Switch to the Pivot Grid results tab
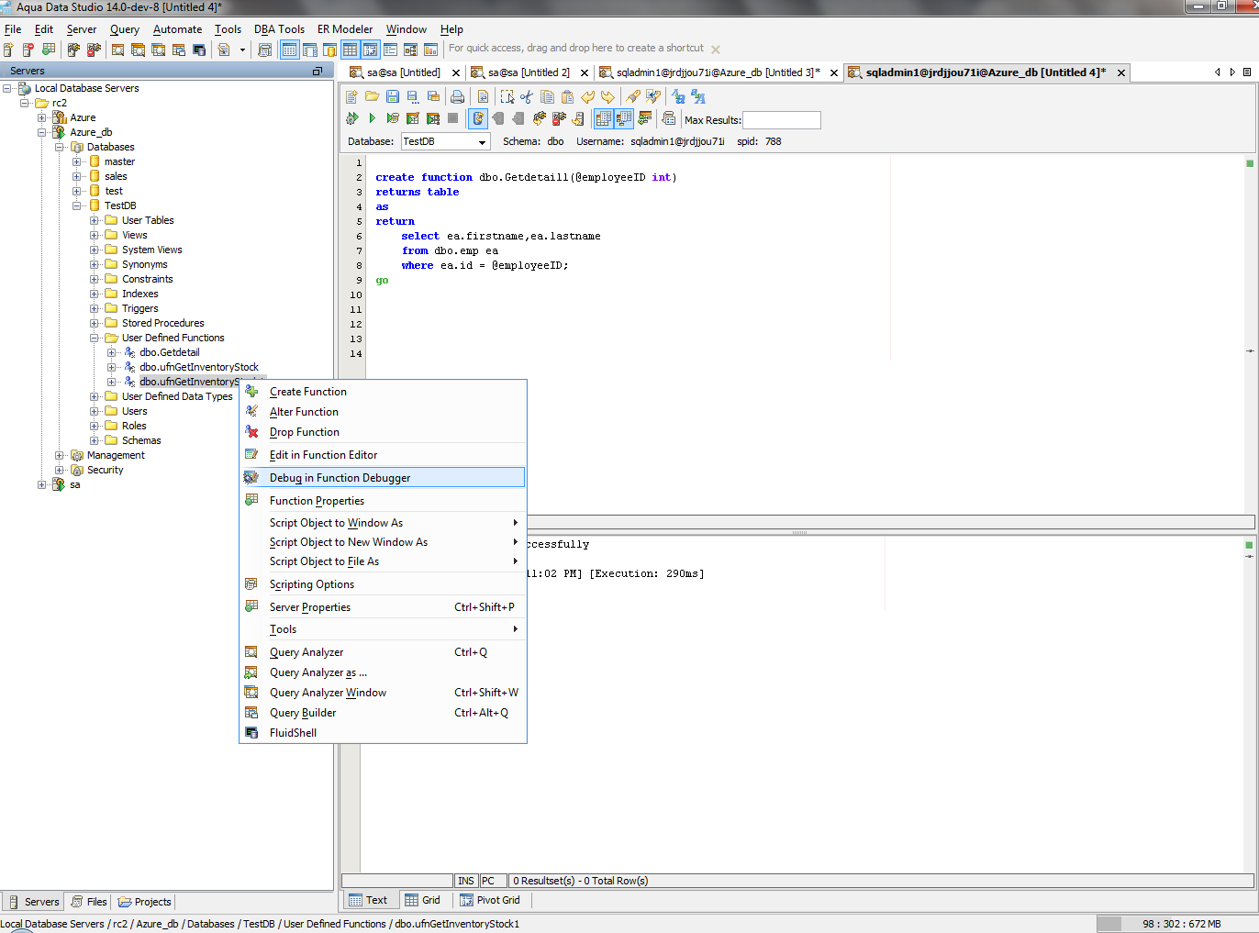The height and width of the screenshot is (933, 1259). [490, 900]
